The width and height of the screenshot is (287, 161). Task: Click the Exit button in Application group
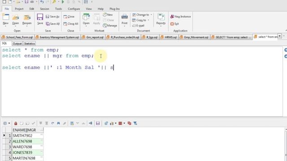point(174,24)
